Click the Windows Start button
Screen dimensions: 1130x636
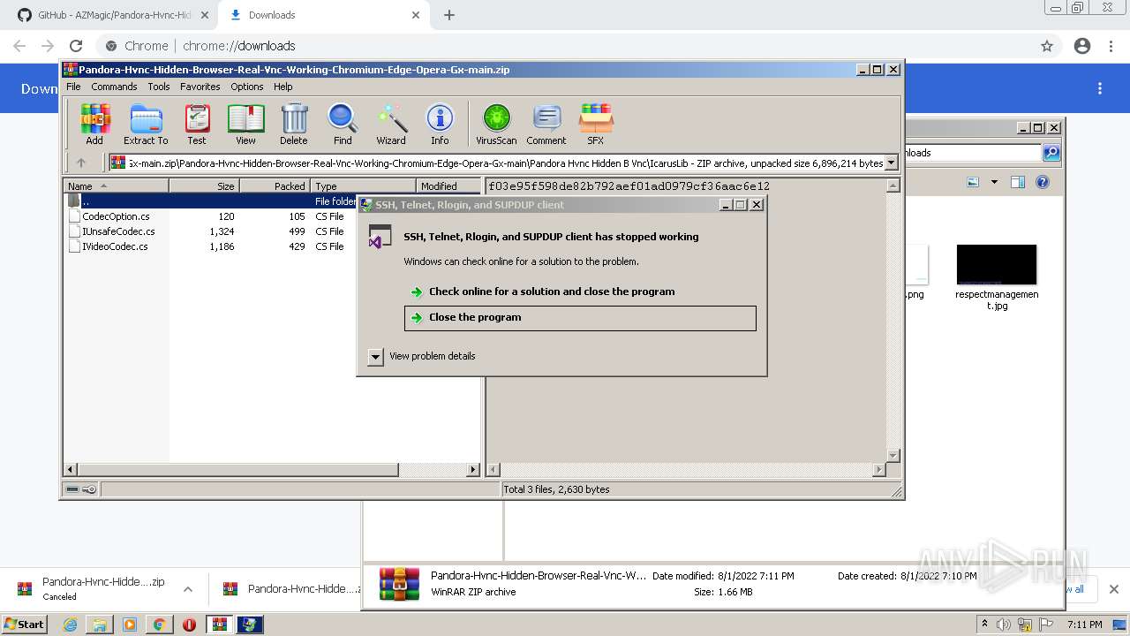click(25, 625)
